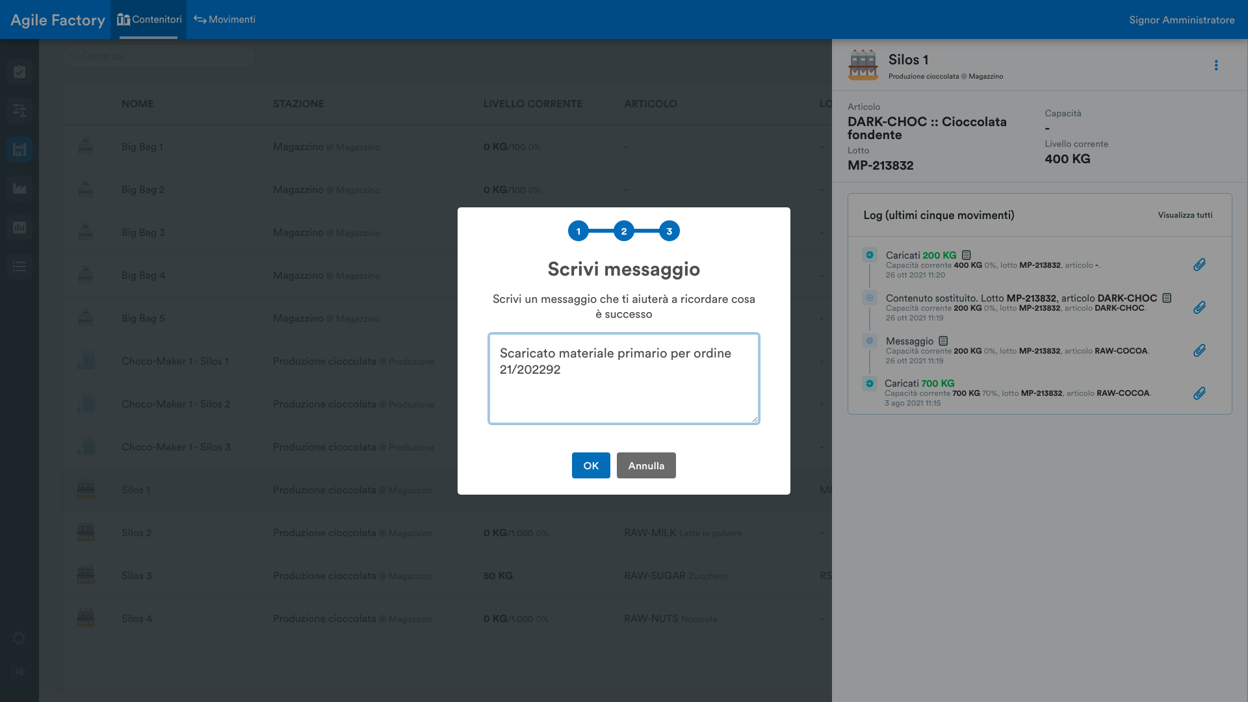Click RAW-NUTS Nocciole article cell
The width and height of the screenshot is (1248, 702).
coord(671,619)
